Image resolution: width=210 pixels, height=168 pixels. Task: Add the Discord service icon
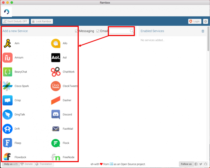[56, 115]
